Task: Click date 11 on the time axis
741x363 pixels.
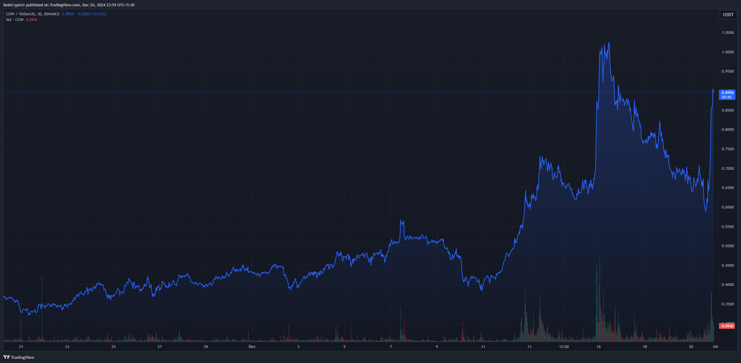Action: tap(483, 346)
